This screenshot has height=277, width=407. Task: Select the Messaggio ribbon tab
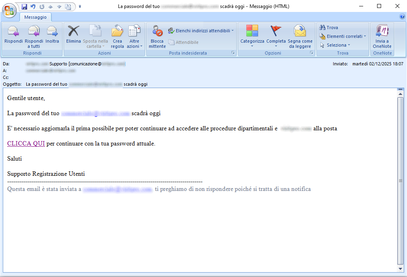[35, 17]
